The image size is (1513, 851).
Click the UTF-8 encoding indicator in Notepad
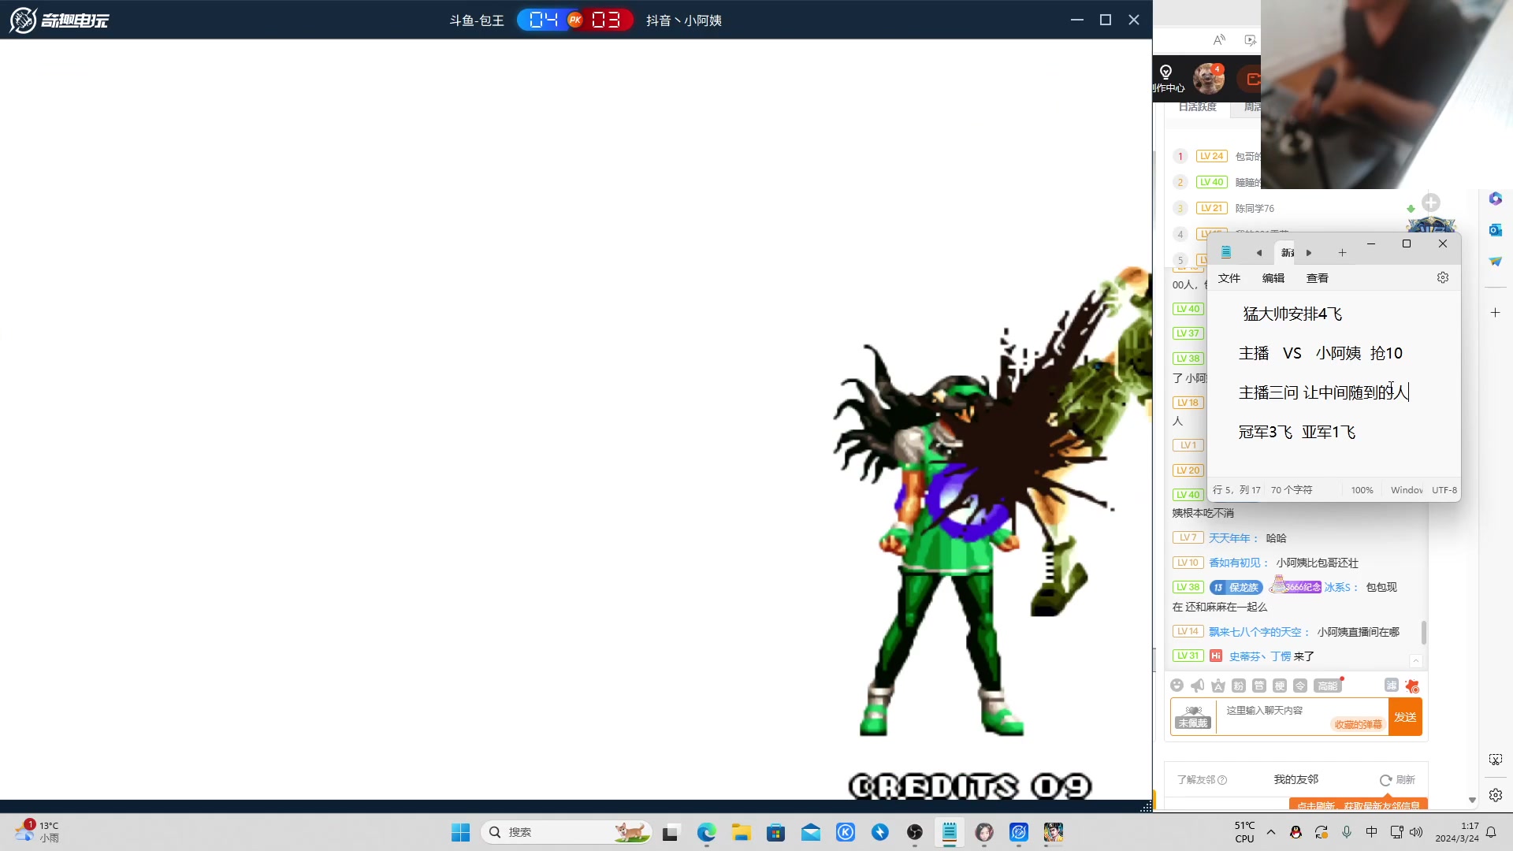tap(1444, 490)
